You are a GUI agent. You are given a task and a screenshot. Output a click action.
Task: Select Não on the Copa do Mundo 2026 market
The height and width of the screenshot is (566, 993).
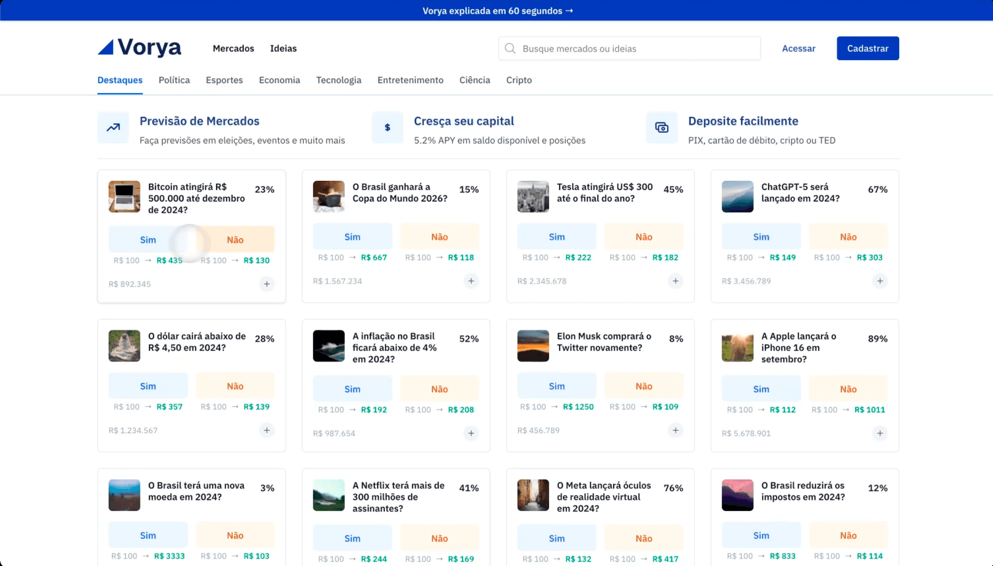pyautogui.click(x=439, y=236)
